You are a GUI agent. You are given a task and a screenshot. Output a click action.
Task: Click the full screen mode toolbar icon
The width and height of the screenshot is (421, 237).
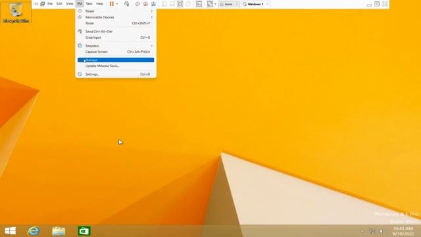[180, 4]
